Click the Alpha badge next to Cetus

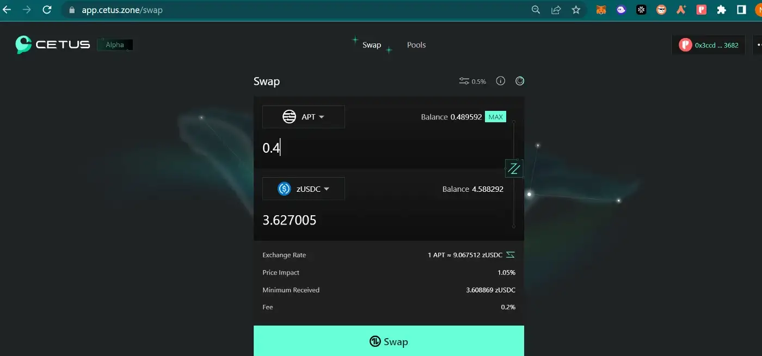tap(115, 45)
